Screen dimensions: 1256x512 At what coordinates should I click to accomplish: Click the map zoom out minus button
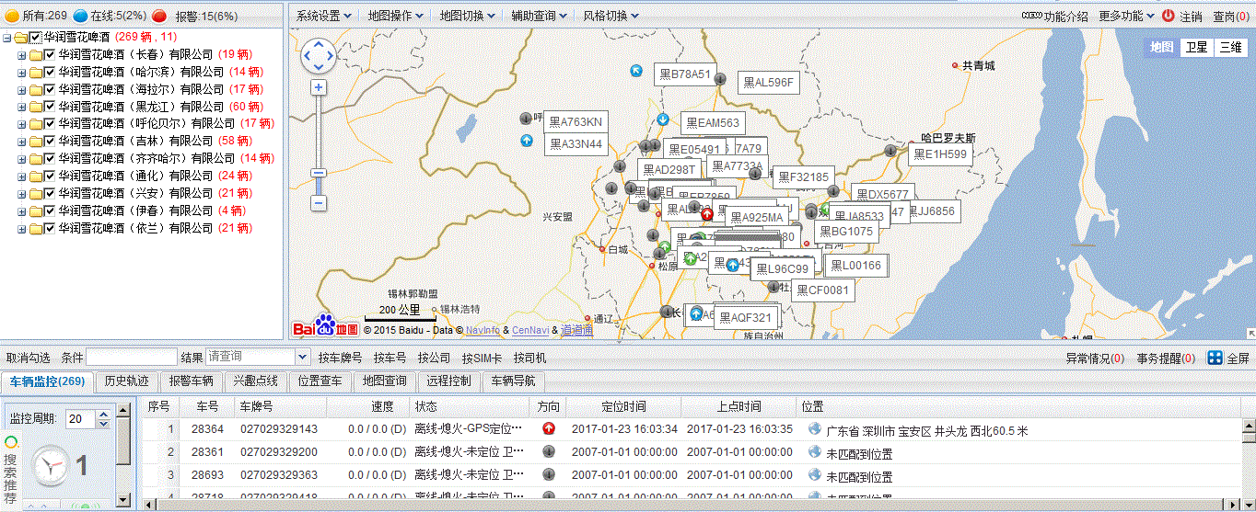[319, 203]
